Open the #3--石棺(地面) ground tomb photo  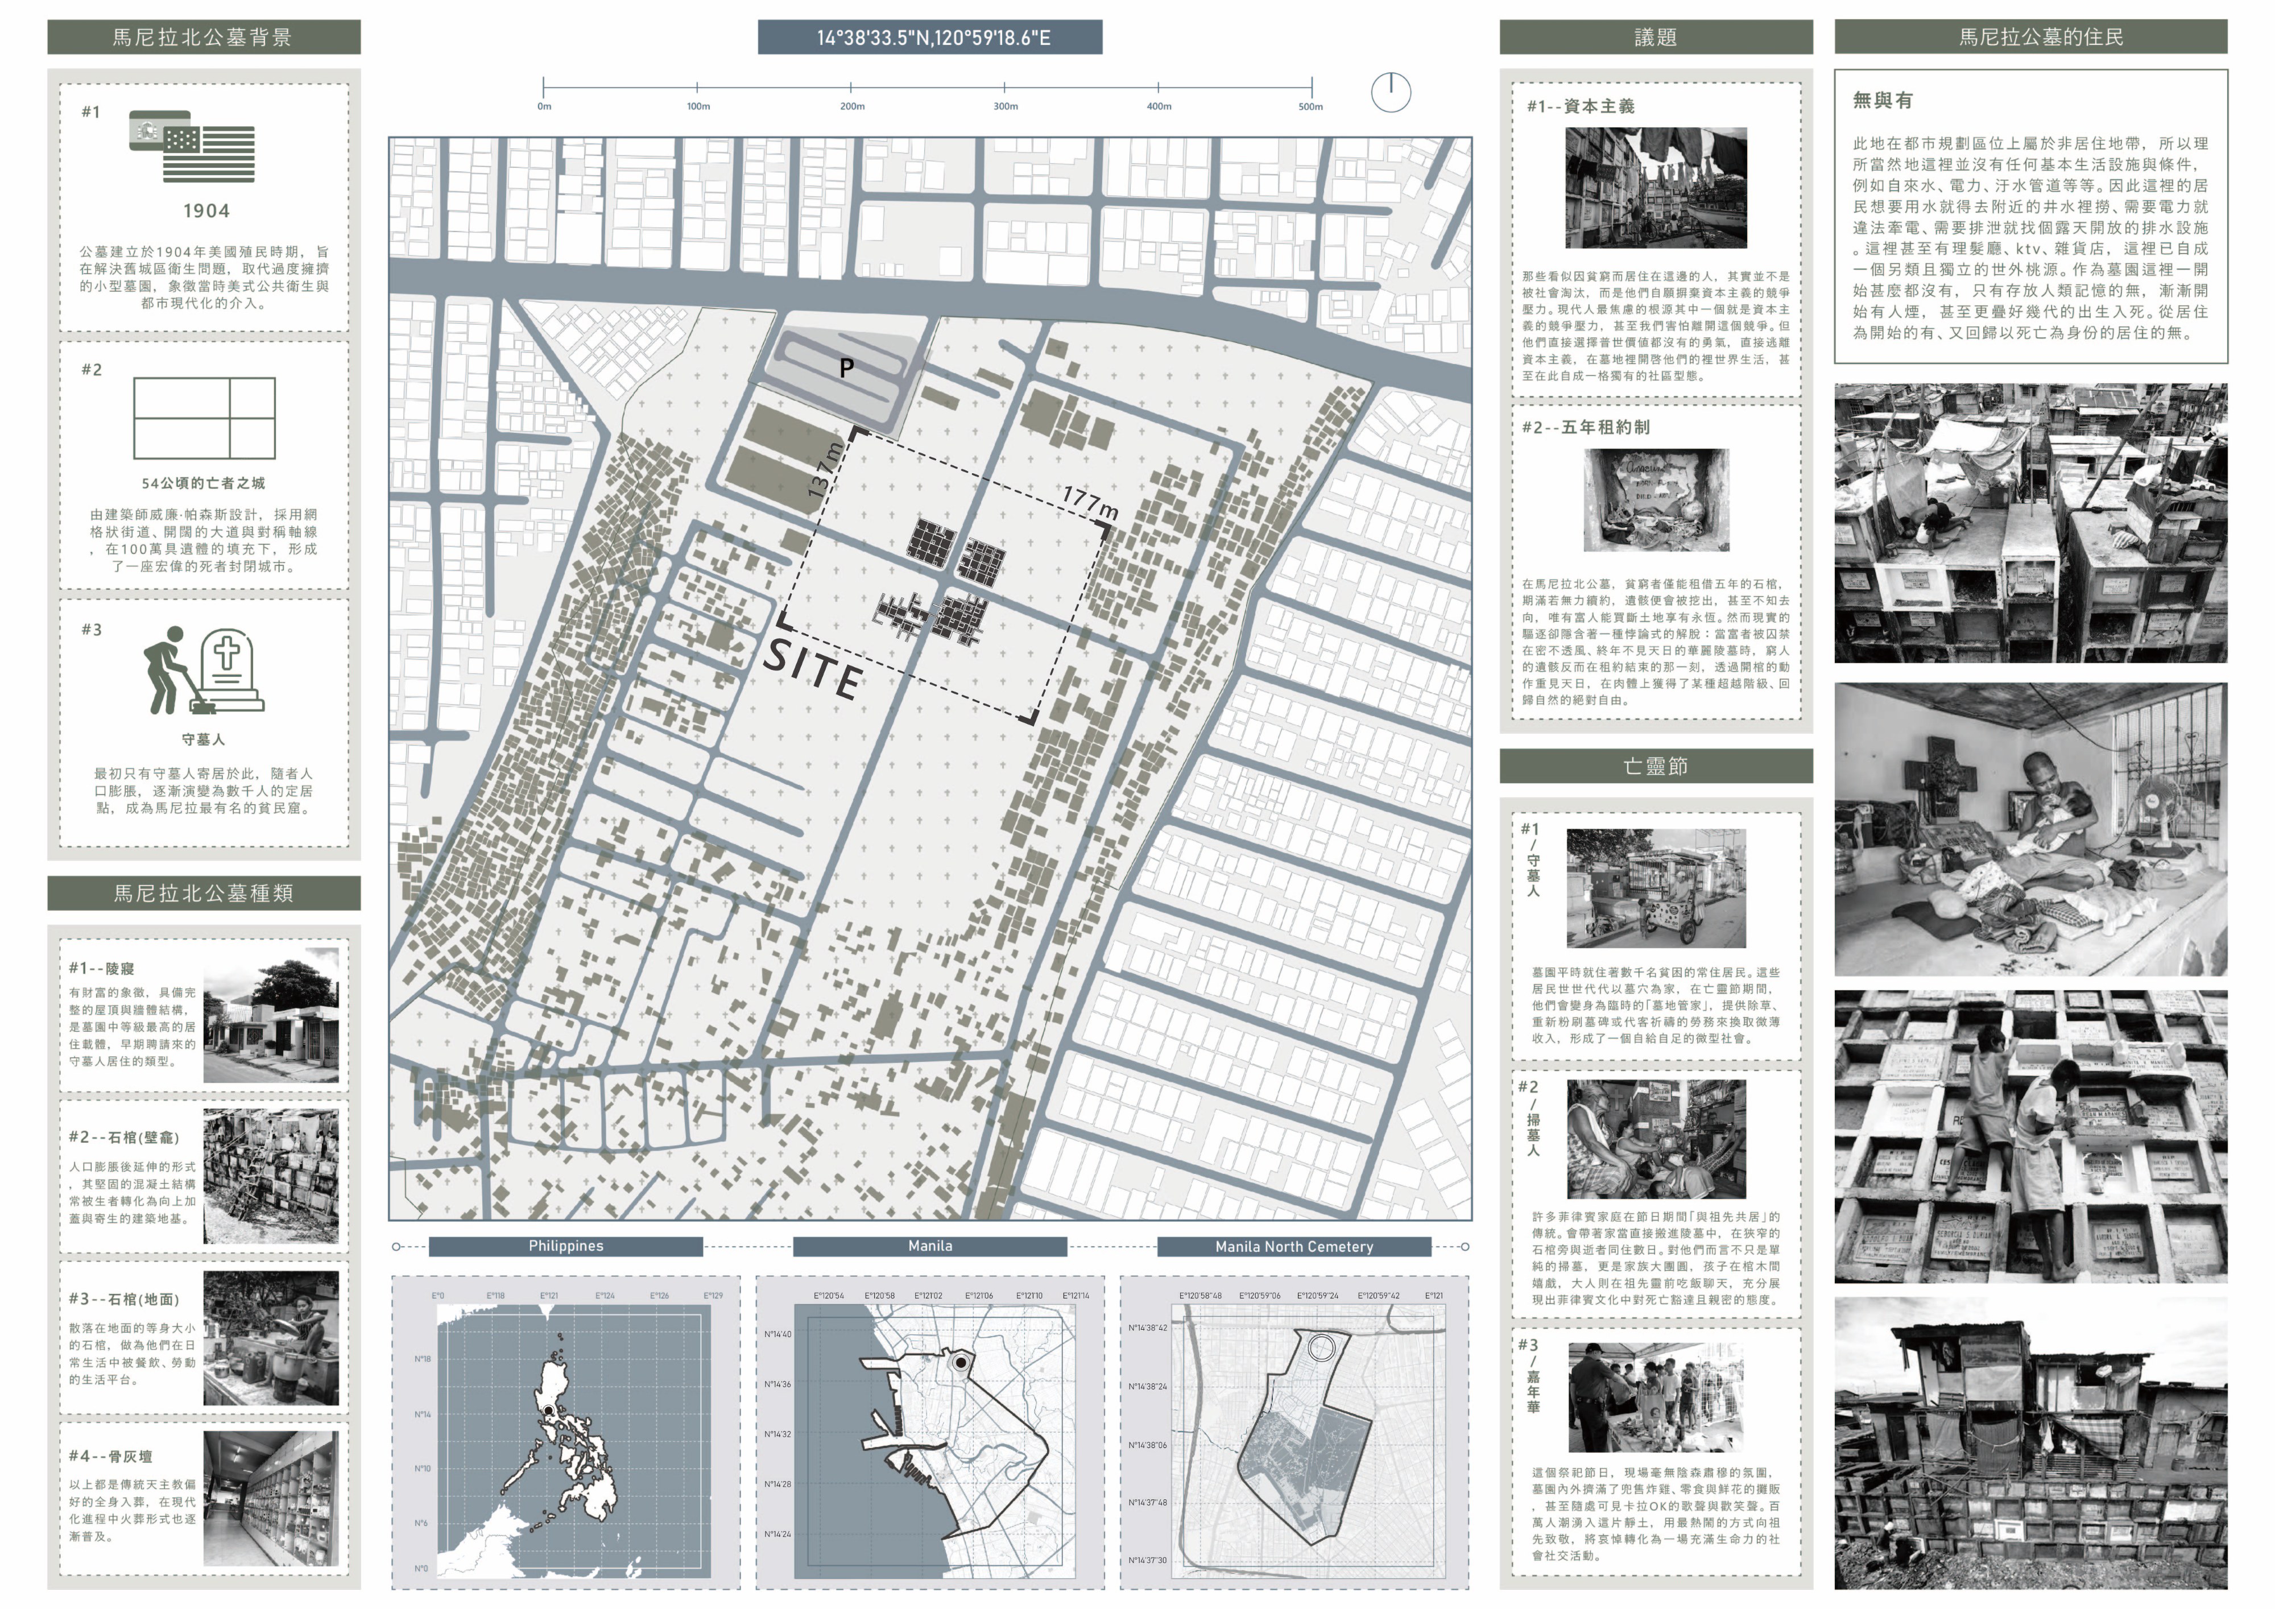pos(271,1338)
